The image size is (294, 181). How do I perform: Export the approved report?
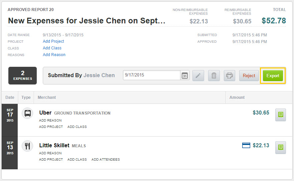click(273, 76)
